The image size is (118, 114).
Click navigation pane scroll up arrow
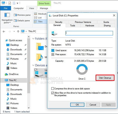coord(29,37)
